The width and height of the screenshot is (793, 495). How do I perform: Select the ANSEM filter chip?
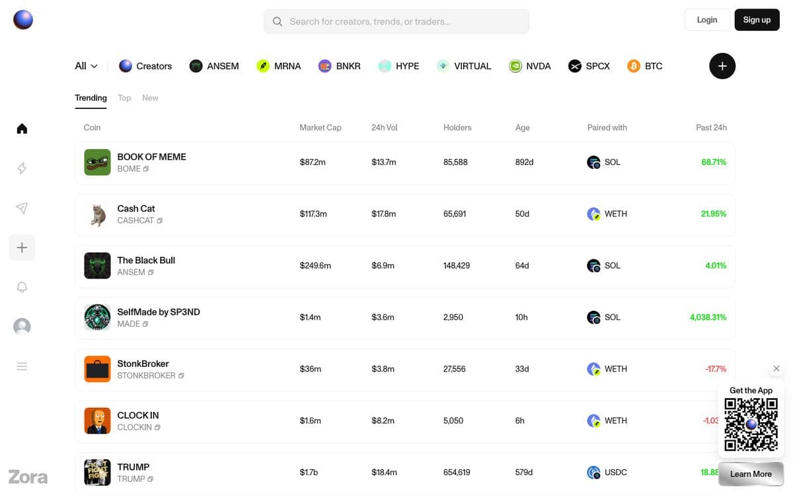tap(214, 66)
